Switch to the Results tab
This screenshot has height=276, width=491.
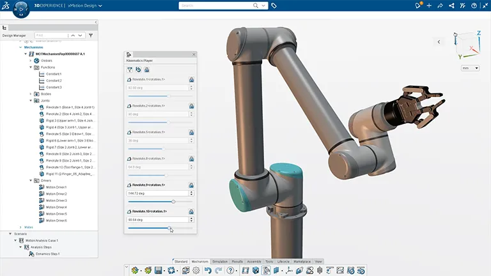pos(237,261)
